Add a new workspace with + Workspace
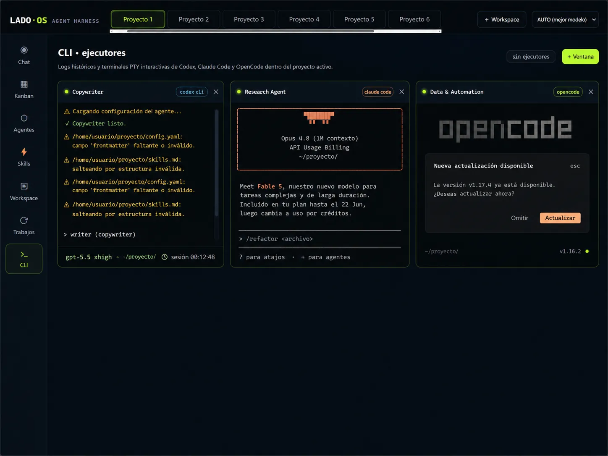 pos(501,19)
